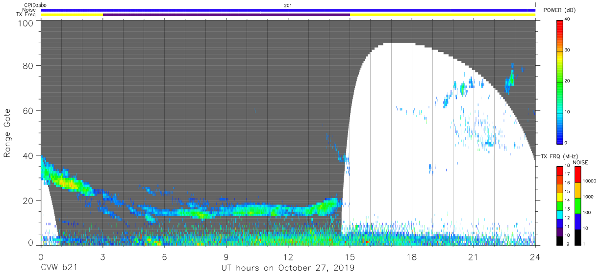The height and width of the screenshot is (278, 602).
Task: Pick green noise swatch between 100 and 1000
Action: click(577, 205)
